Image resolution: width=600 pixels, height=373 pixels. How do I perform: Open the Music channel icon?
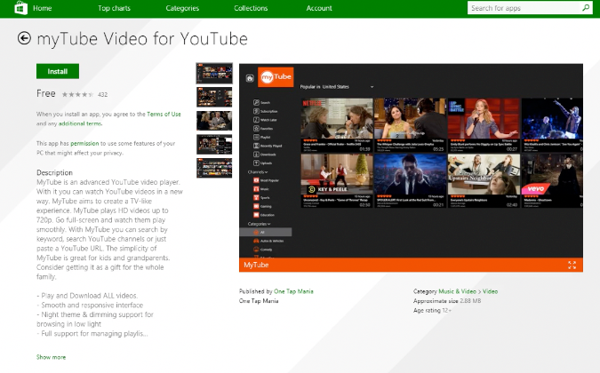256,189
